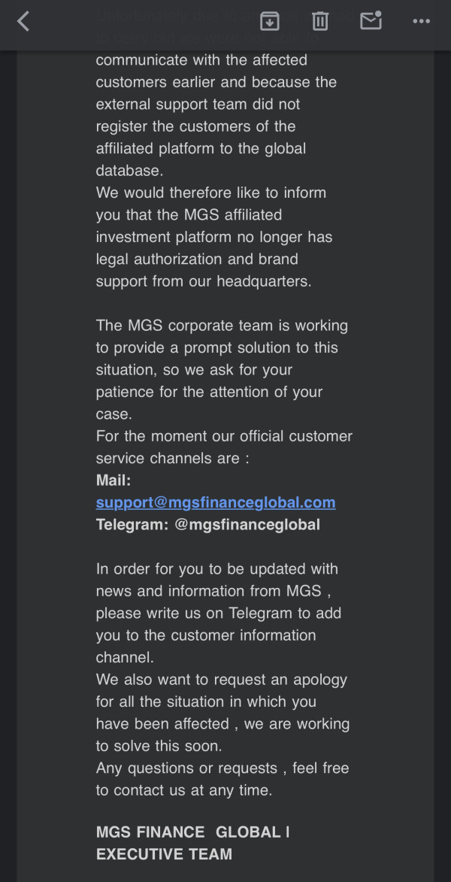Image resolution: width=451 pixels, height=882 pixels.
Task: Mark email as unread via envelope icon
Action: (x=371, y=21)
